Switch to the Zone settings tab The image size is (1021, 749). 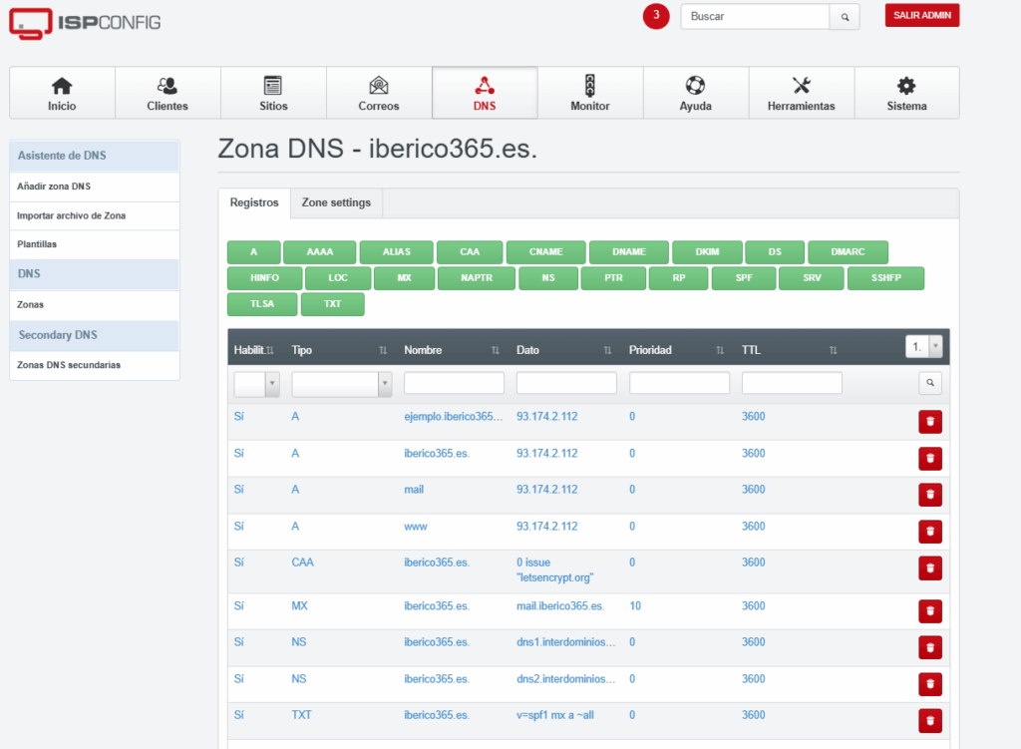pos(336,202)
